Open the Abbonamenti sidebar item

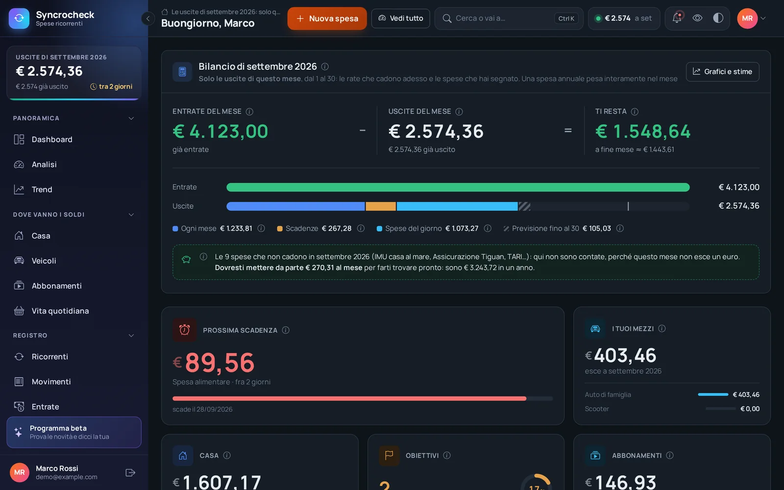pyautogui.click(x=73, y=286)
